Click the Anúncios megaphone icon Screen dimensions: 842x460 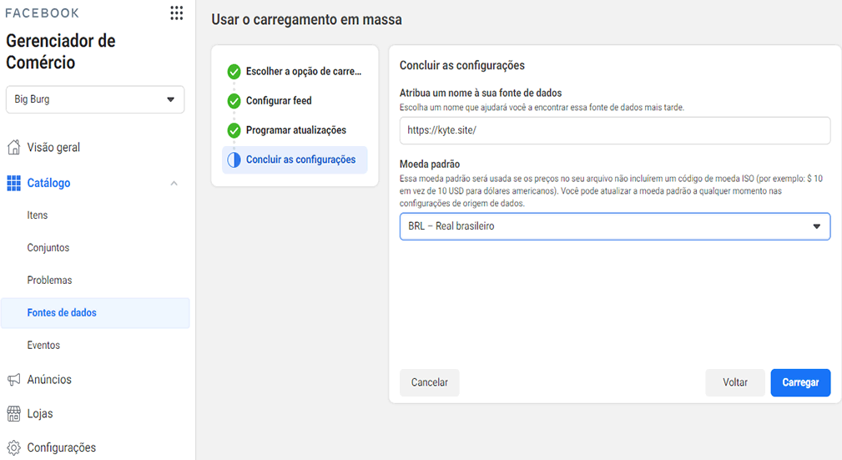(14, 379)
